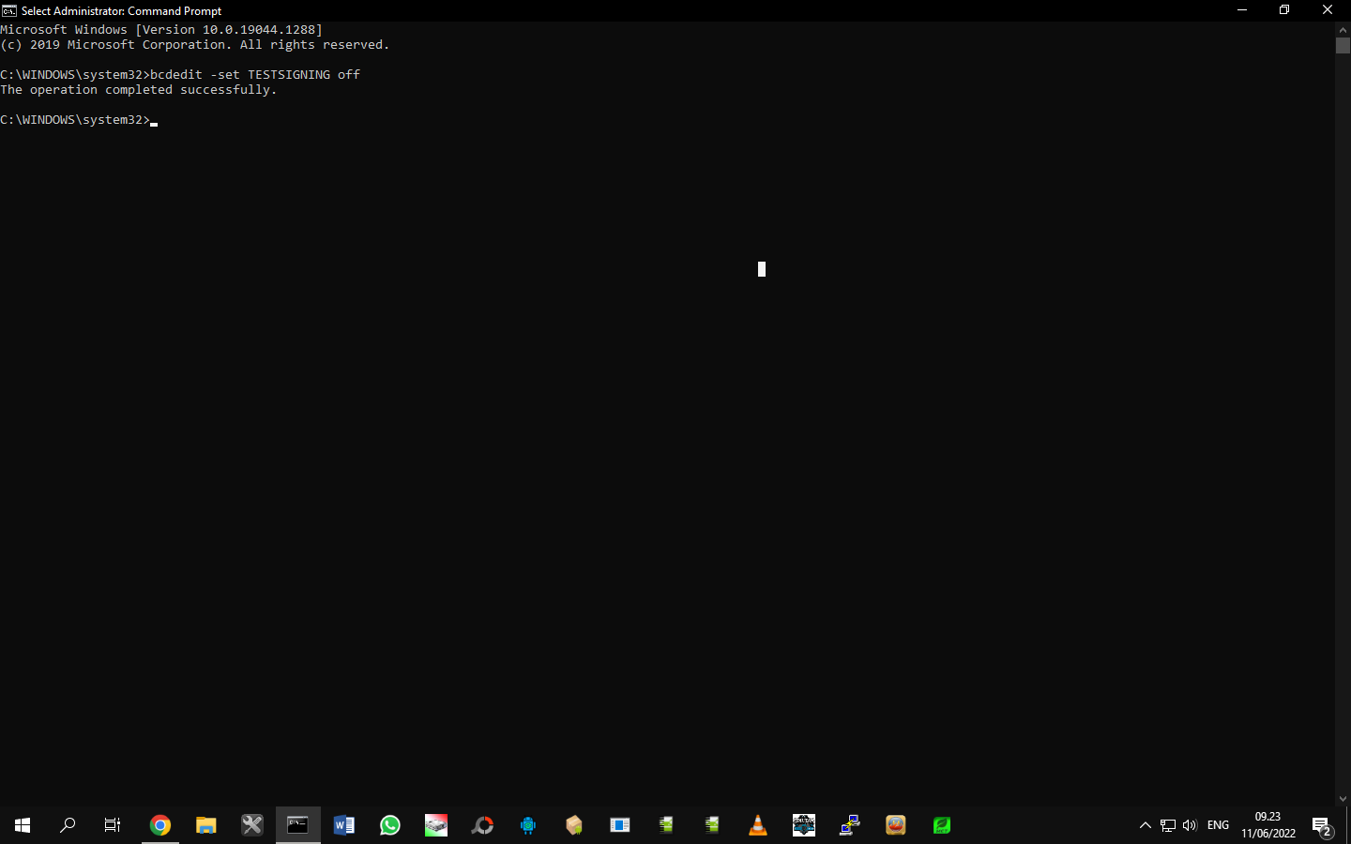
Task: Open Microsoft Word from the taskbar
Action: coord(344,825)
